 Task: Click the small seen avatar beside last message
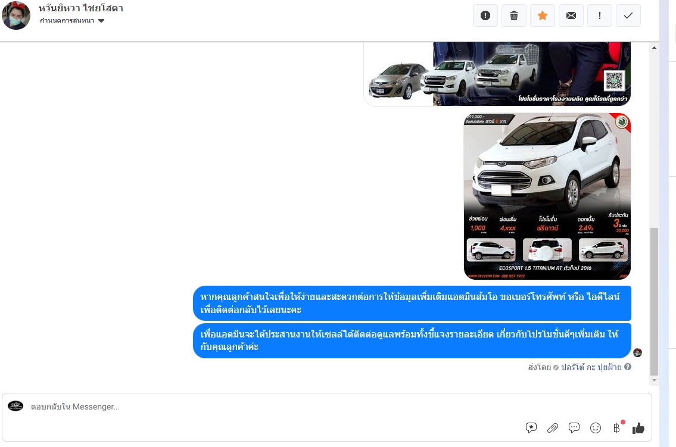pos(638,353)
